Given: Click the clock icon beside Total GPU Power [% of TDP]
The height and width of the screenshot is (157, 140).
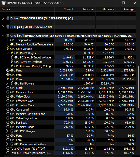Looking at the screenshot, I should coord(8,148).
